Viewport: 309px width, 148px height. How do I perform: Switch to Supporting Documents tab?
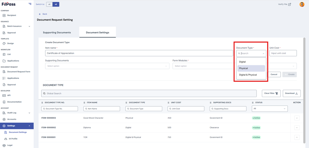tap(57, 33)
